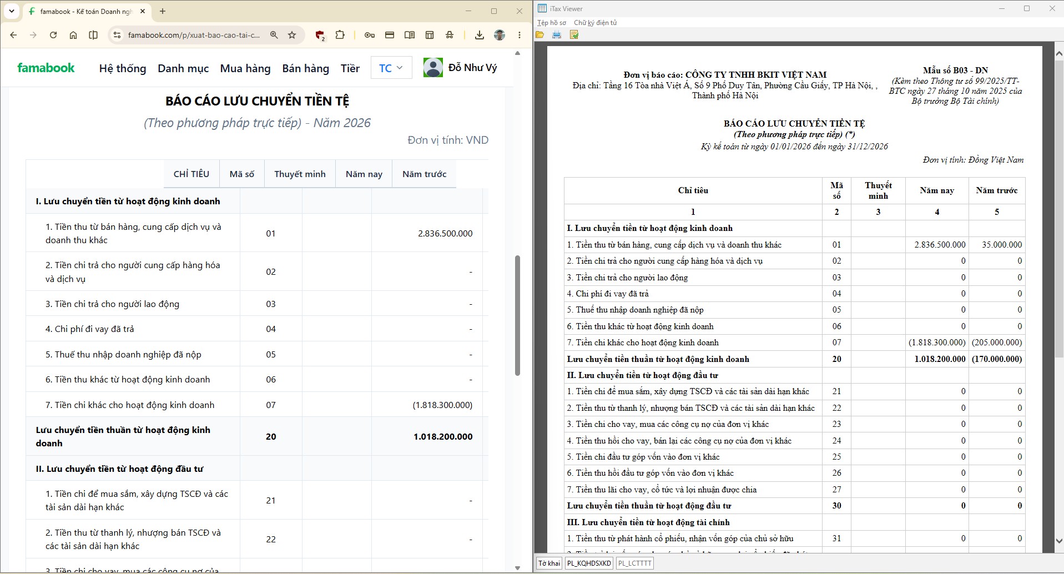Click the 35.000.000 cell in iTax Viewer
Viewport: 1064px width, 574px height.
point(997,244)
